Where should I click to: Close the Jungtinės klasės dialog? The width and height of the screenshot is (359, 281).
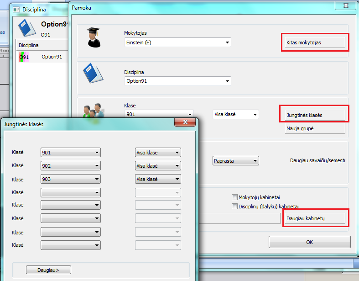(x=186, y=122)
